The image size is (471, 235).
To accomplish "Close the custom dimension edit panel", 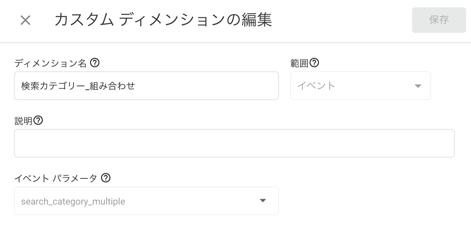I will 25,20.
